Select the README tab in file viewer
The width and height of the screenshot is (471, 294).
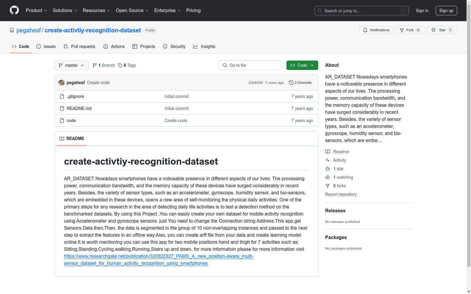tap(72, 138)
